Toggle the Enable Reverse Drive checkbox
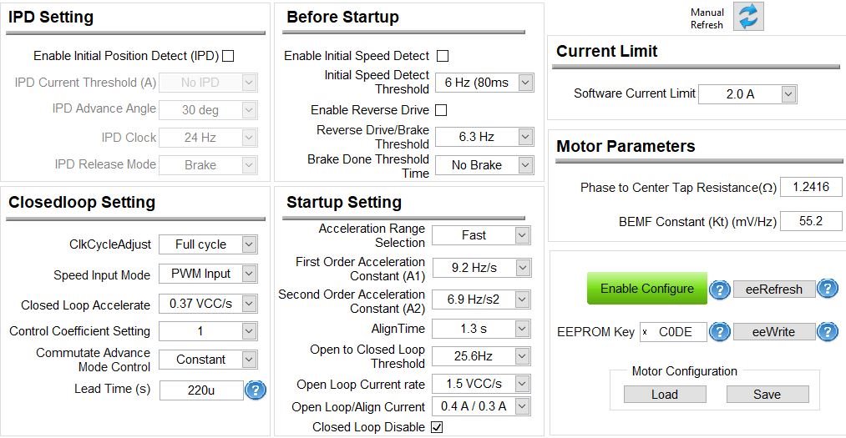Screen dimensions: 846x438 [x=441, y=110]
